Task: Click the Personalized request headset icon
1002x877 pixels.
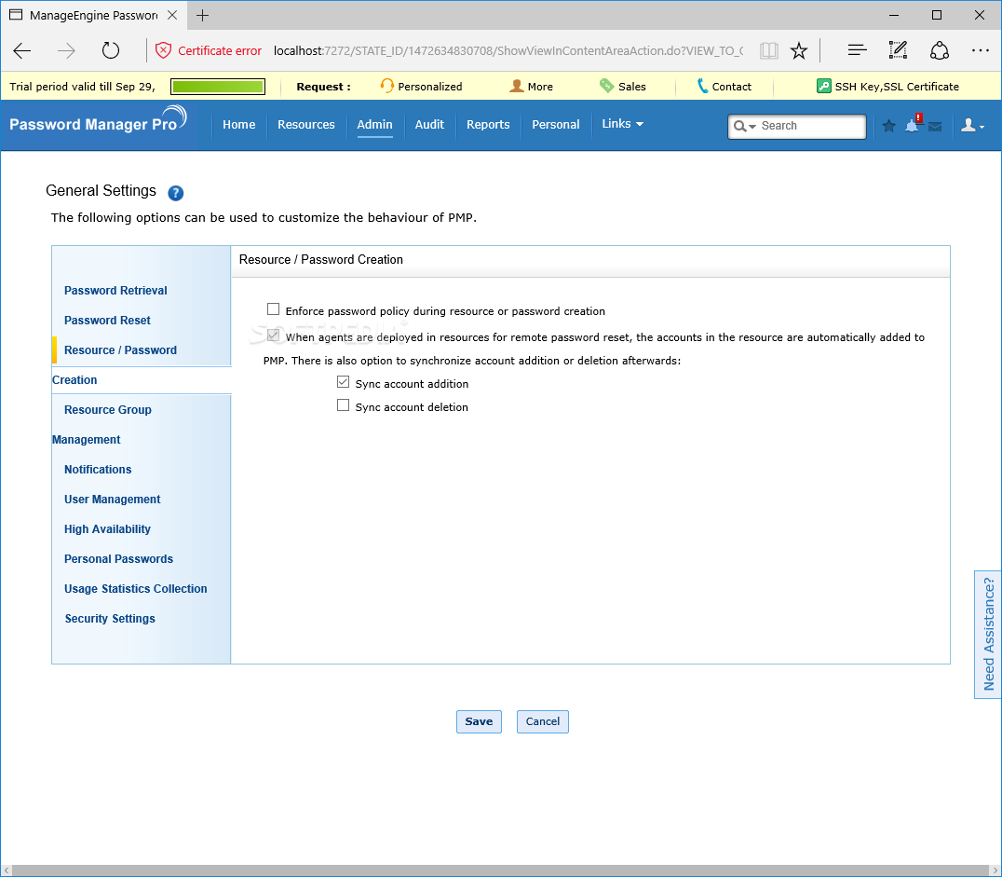Action: point(386,86)
